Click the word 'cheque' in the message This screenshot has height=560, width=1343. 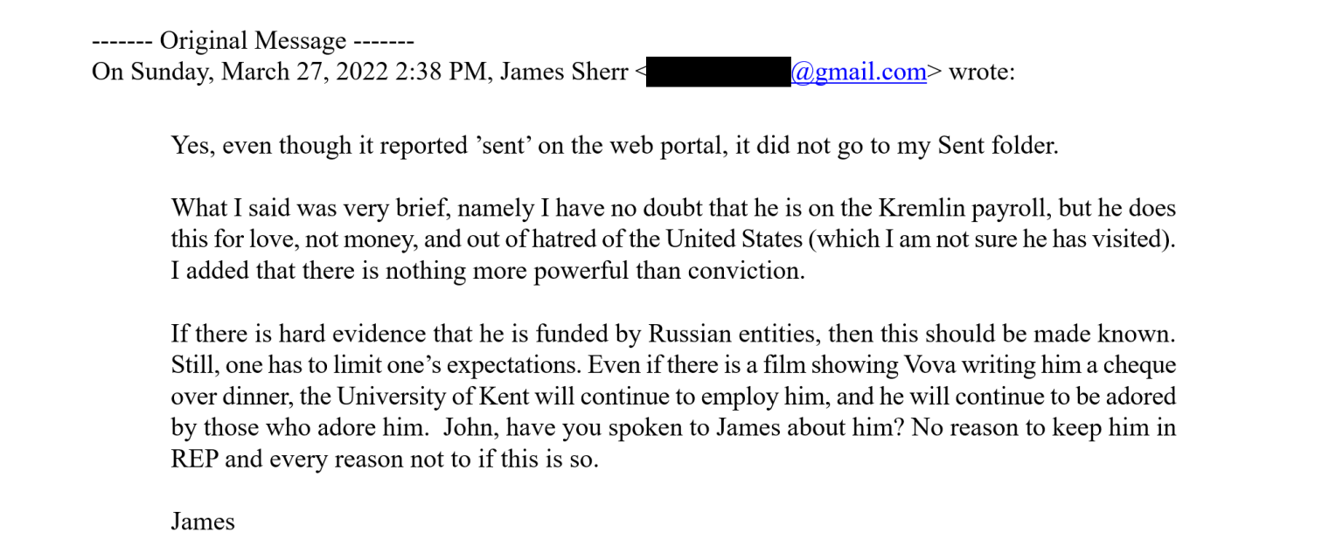1140,365
